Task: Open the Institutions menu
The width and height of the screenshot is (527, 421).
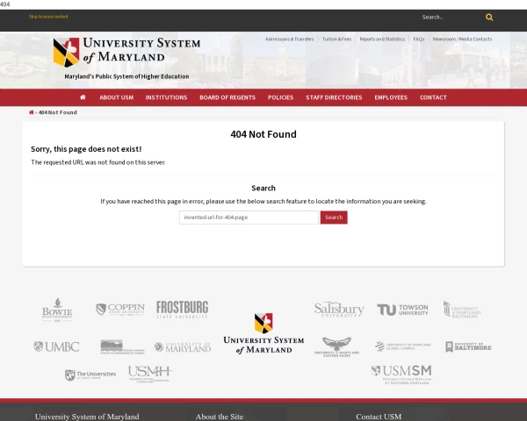Action: (x=166, y=97)
